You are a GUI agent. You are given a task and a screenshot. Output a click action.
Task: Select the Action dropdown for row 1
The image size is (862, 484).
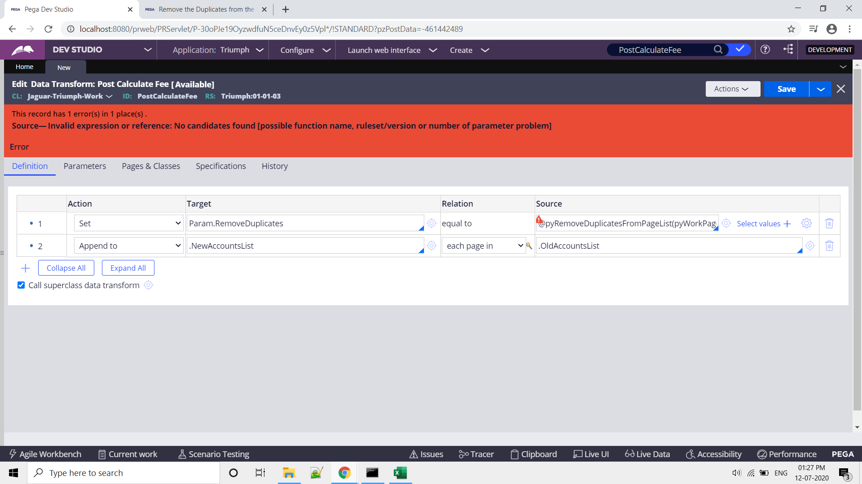[x=128, y=223]
